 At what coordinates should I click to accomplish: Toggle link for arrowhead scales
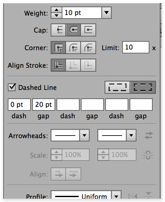pyautogui.click(x=148, y=155)
